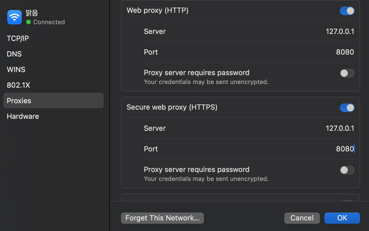Viewport: 369px width, 231px height.
Task: Edit the HTTPS proxy Server address field
Action: point(340,128)
